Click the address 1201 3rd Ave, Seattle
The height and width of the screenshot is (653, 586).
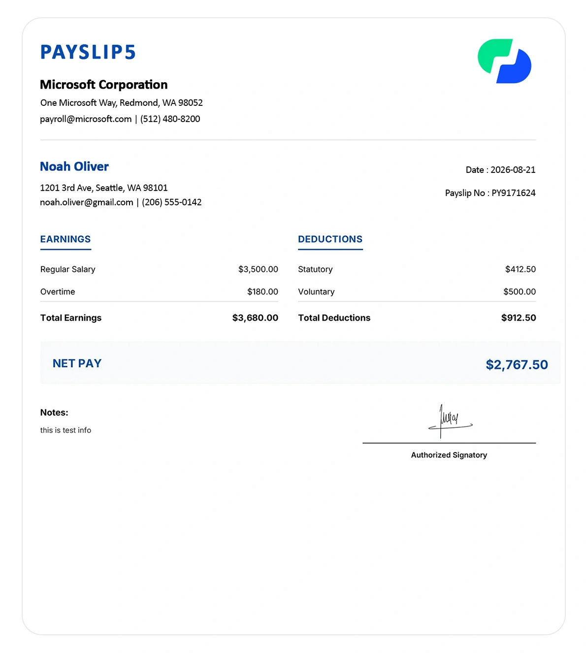click(104, 188)
